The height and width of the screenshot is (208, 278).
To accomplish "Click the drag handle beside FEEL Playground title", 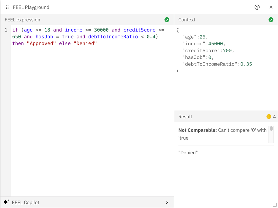I will pyautogui.click(x=7, y=7).
